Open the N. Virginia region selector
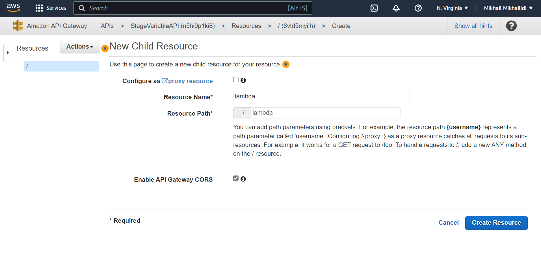This screenshot has height=266, width=541. pyautogui.click(x=452, y=8)
